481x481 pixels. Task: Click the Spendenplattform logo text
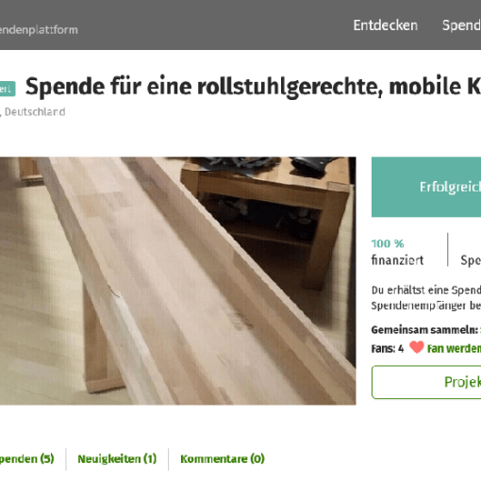(x=39, y=30)
